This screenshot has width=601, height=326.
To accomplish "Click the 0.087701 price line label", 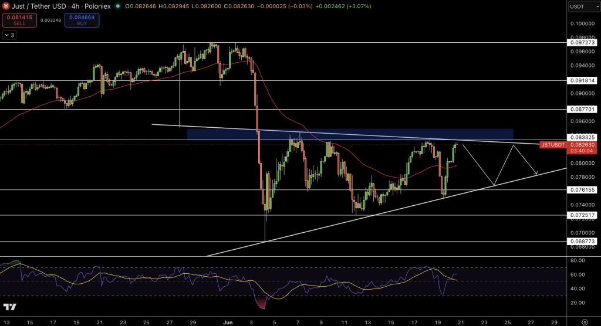I will 582,109.
